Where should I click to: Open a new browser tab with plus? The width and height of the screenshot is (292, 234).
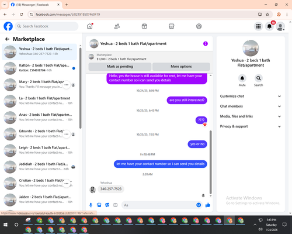click(67, 5)
